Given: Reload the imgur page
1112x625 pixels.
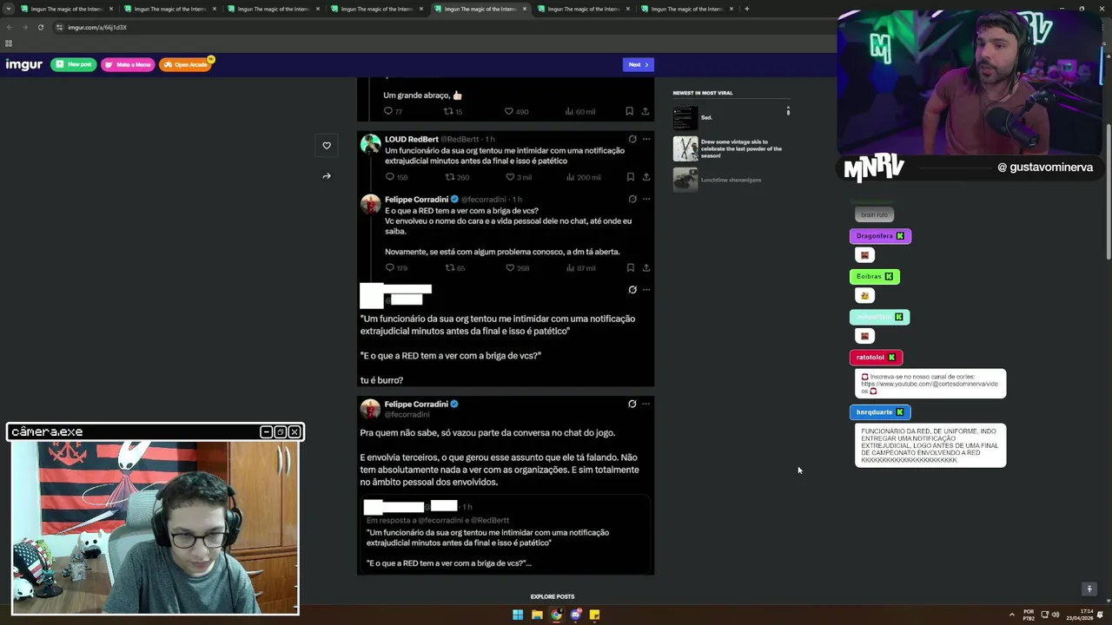Looking at the screenshot, I should [x=40, y=27].
